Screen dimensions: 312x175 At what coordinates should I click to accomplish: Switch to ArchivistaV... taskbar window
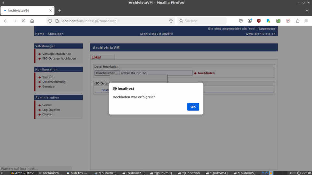pos(24,173)
